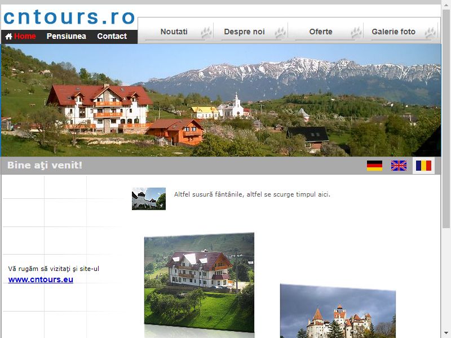This screenshot has height=338, width=451.
Task: Click the mountain village banner image
Action: [221, 100]
